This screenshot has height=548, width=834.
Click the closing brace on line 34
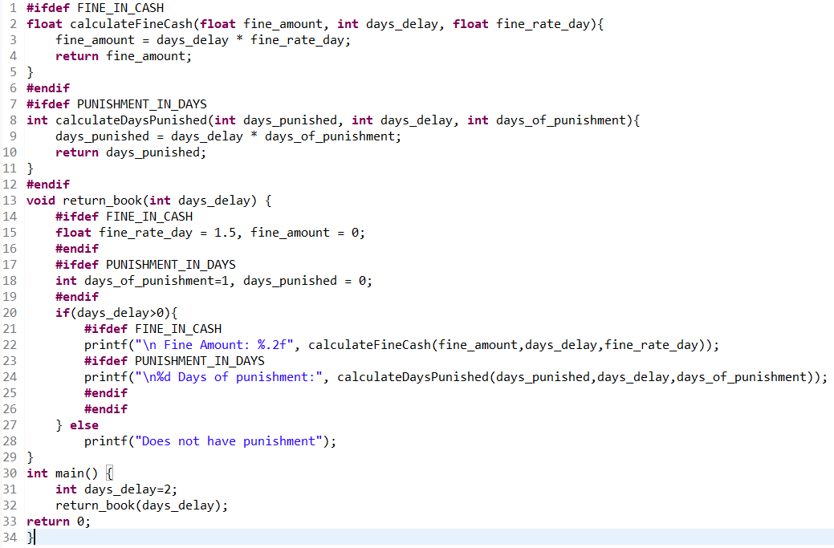tap(31, 538)
